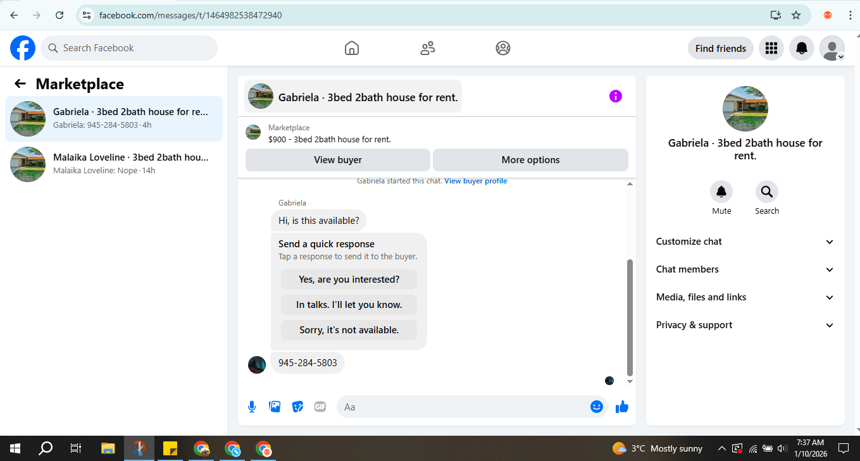Expand Media, files and links section
The height and width of the screenshot is (461, 860).
click(745, 297)
